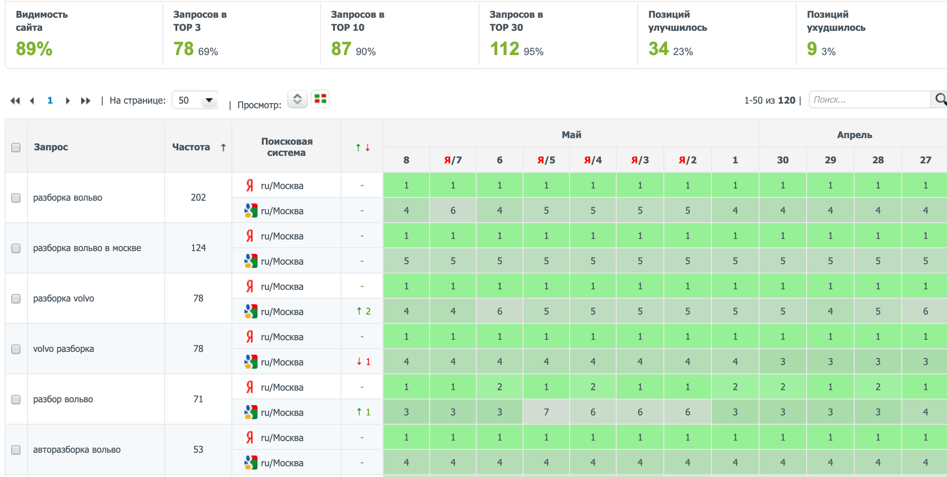Screen dimensions: 947x477
Task: Click the green Yandex position cell for 'разборка volvo' on May 8
Action: coord(406,286)
